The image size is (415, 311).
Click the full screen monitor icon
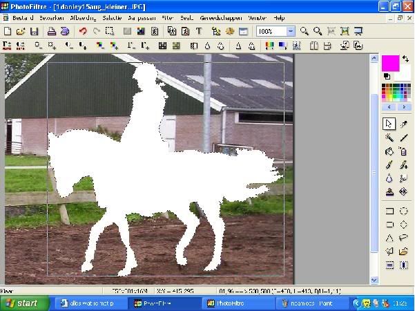tap(358, 31)
